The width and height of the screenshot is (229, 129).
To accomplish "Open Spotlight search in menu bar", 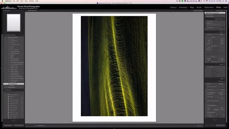I will [x=223, y=1].
